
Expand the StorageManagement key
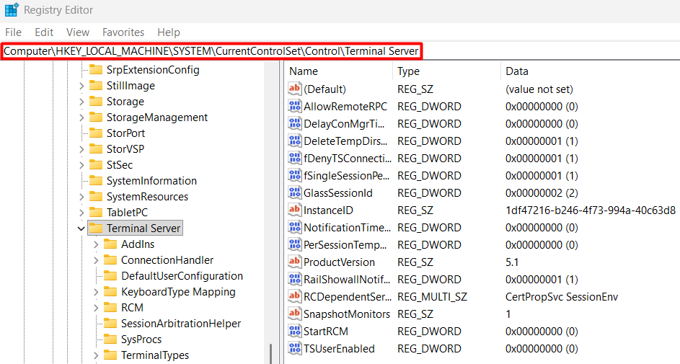click(81, 117)
